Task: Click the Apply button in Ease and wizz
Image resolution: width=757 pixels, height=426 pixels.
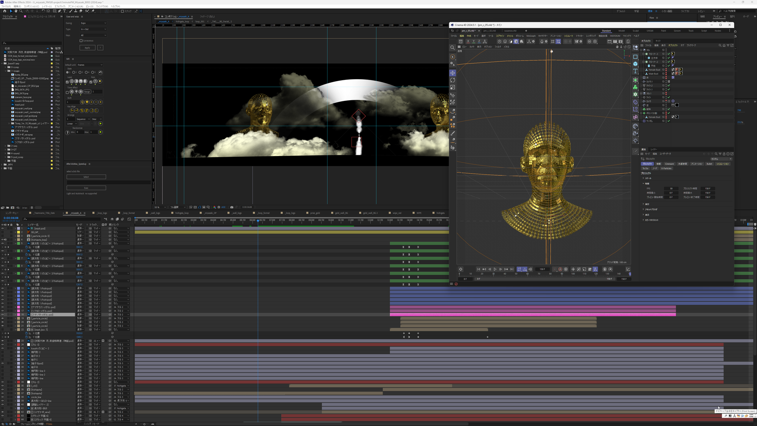Action: pyautogui.click(x=87, y=48)
